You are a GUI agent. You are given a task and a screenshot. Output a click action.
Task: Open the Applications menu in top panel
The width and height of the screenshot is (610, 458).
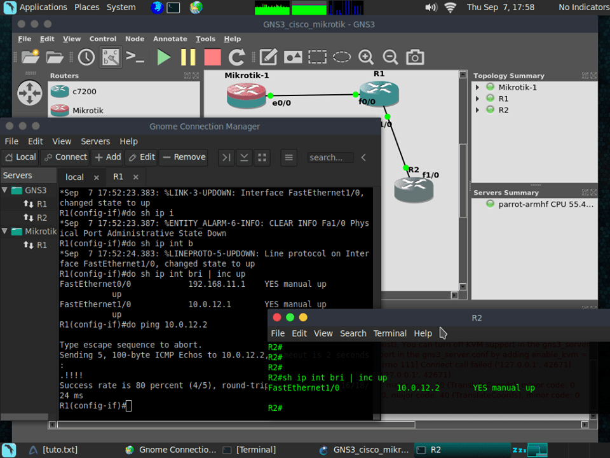point(43,7)
